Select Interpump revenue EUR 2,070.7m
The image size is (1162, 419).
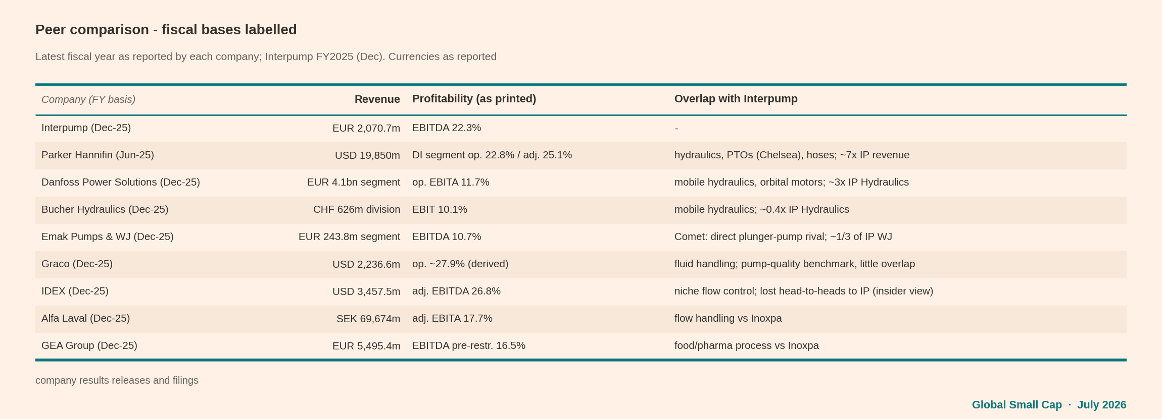(366, 128)
